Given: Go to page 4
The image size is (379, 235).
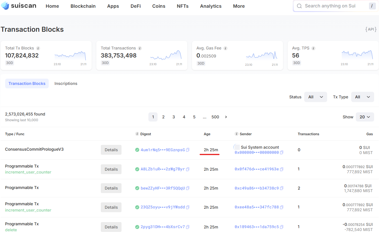Looking at the screenshot, I should pos(184,117).
